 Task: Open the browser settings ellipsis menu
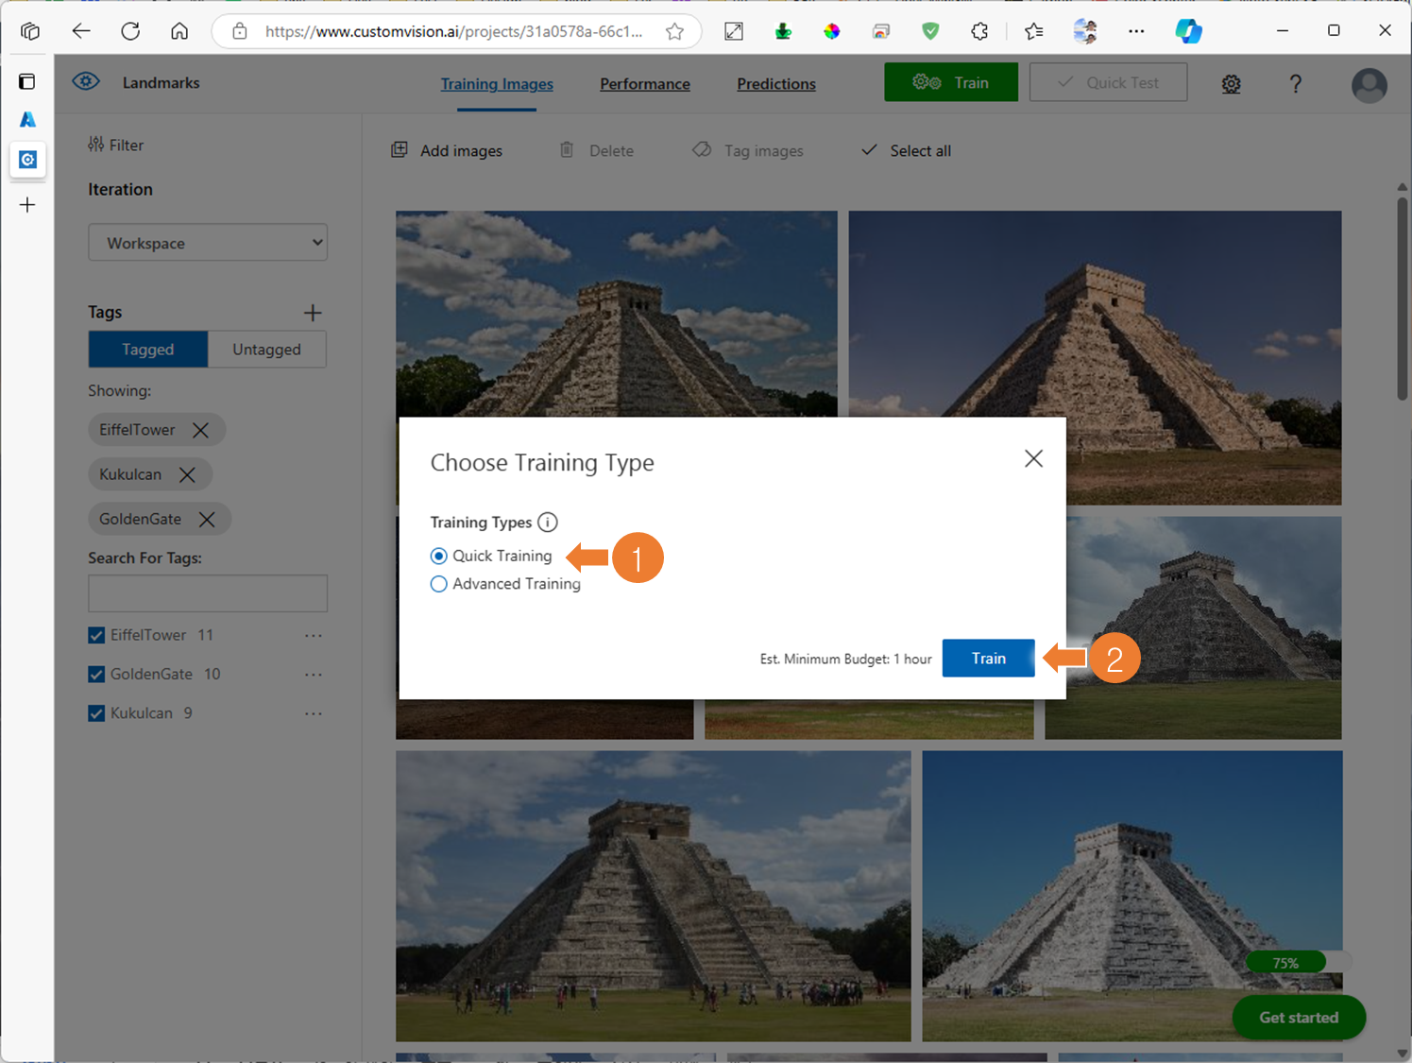pos(1136,31)
